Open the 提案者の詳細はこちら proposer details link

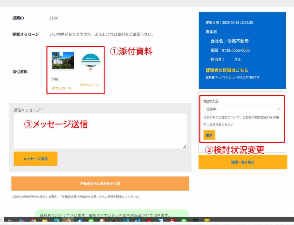pos(227,70)
